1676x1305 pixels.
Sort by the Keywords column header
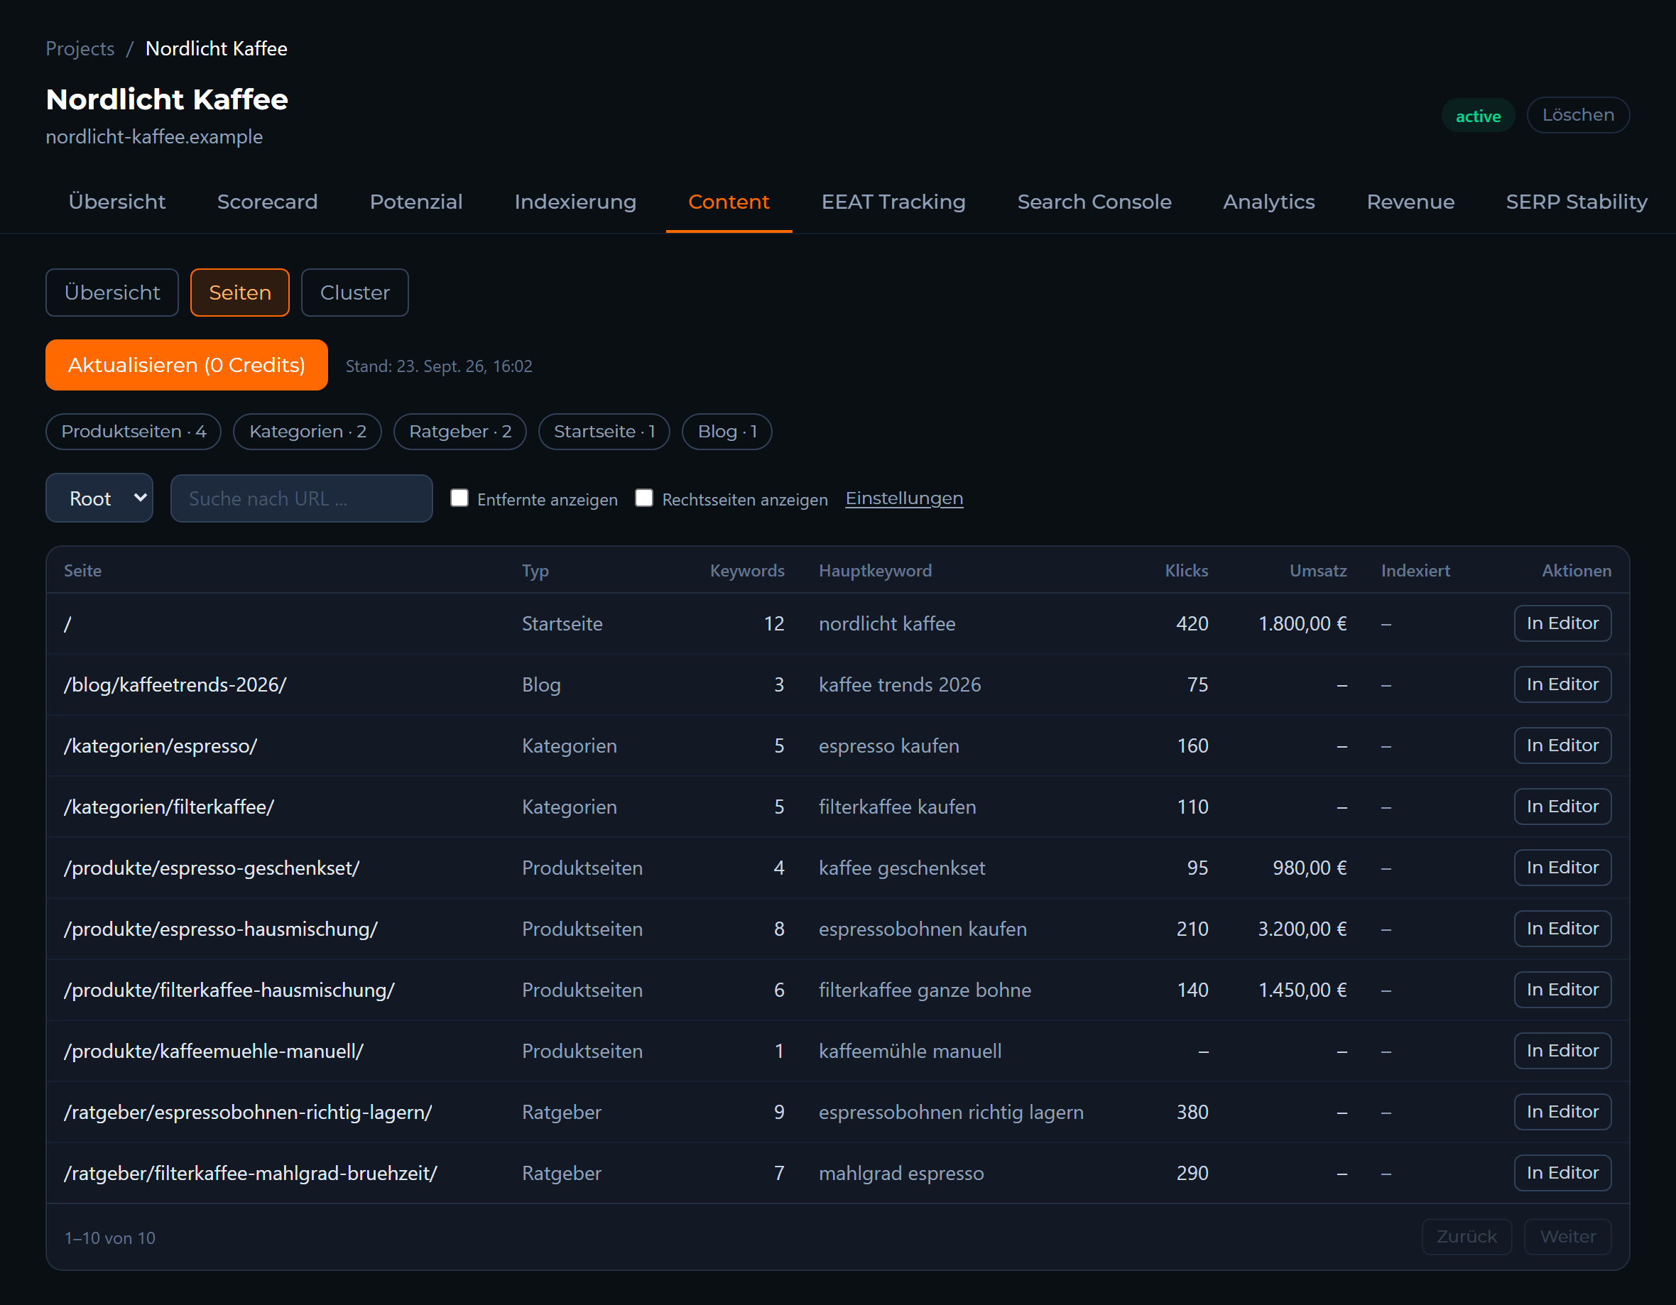tap(746, 571)
